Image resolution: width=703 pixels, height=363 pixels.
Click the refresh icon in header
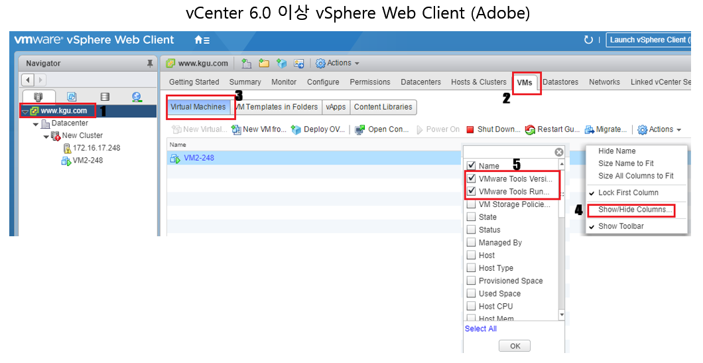point(588,40)
